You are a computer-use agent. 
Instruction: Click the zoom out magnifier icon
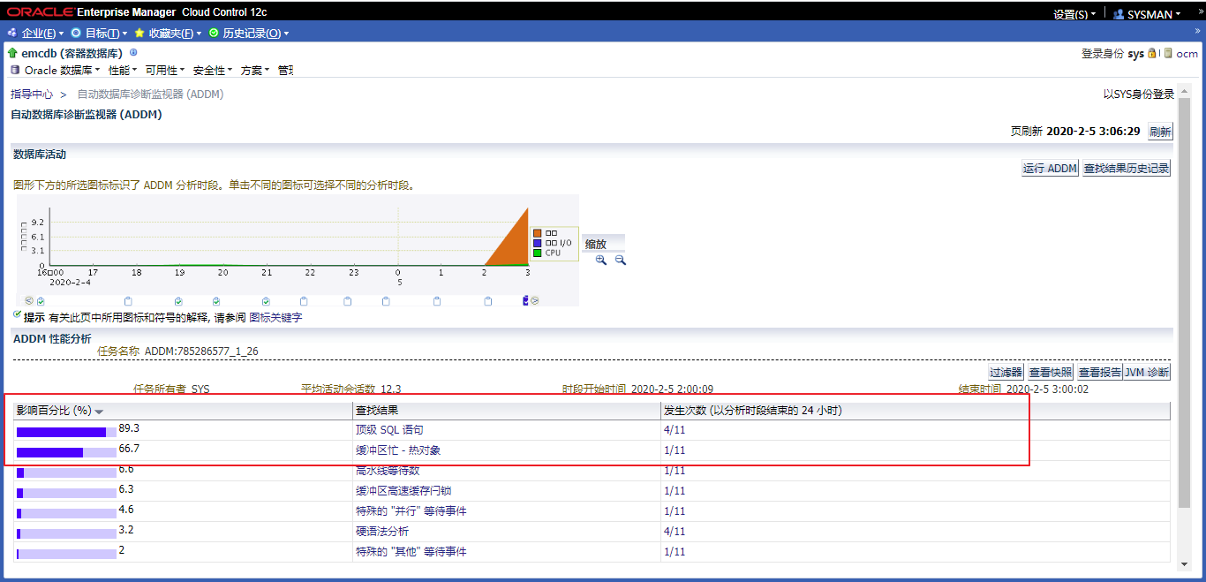[621, 260]
